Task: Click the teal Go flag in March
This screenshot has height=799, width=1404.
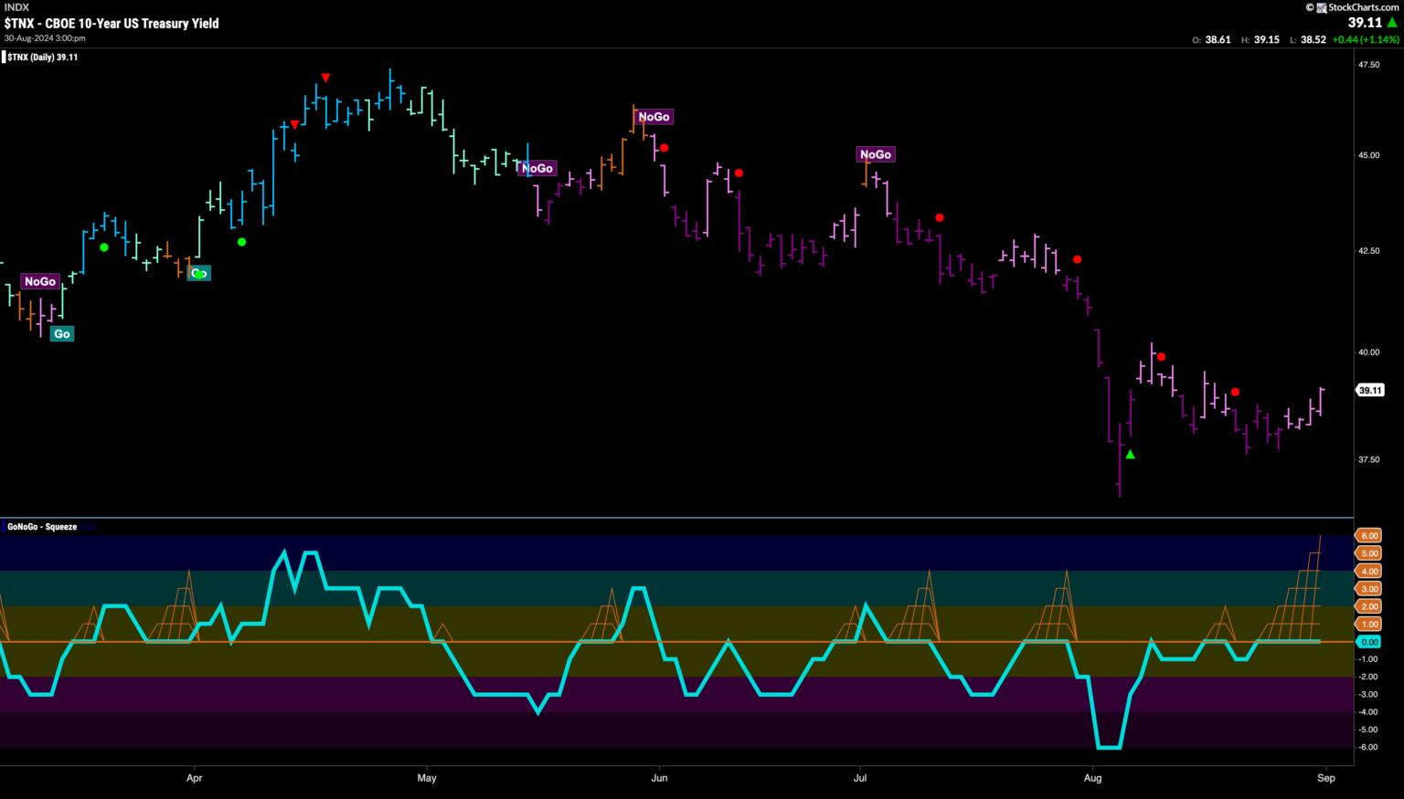Action: [61, 333]
